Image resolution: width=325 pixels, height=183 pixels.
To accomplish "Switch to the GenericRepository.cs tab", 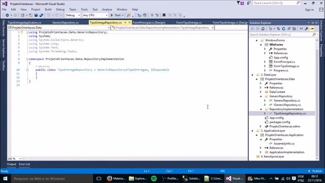I will (x=66, y=22).
